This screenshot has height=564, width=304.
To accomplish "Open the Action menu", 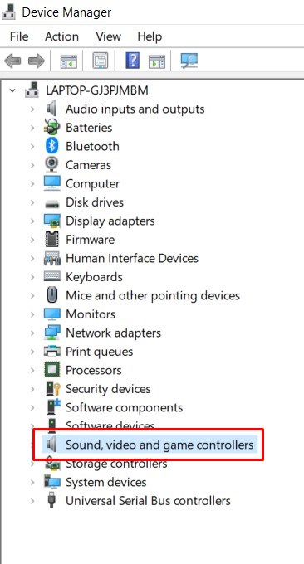I will (61, 36).
